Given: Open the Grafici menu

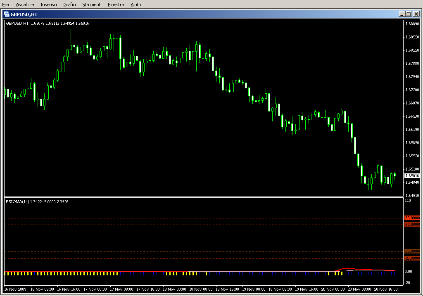Looking at the screenshot, I should [69, 5].
